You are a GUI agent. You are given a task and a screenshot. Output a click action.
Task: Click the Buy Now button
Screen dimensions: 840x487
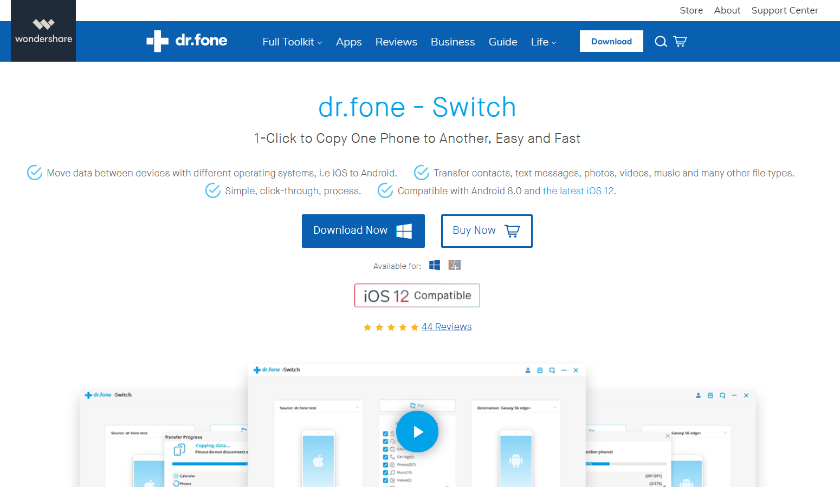point(487,231)
